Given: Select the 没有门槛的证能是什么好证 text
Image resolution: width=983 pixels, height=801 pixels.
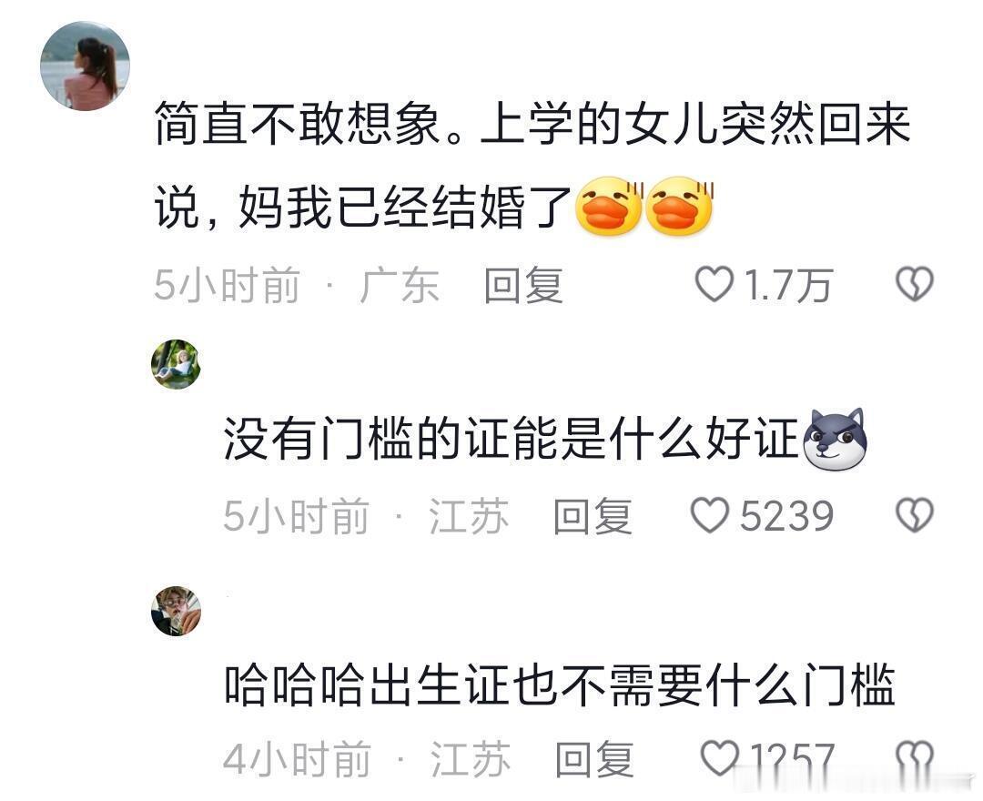Looking at the screenshot, I should pos(511,439).
